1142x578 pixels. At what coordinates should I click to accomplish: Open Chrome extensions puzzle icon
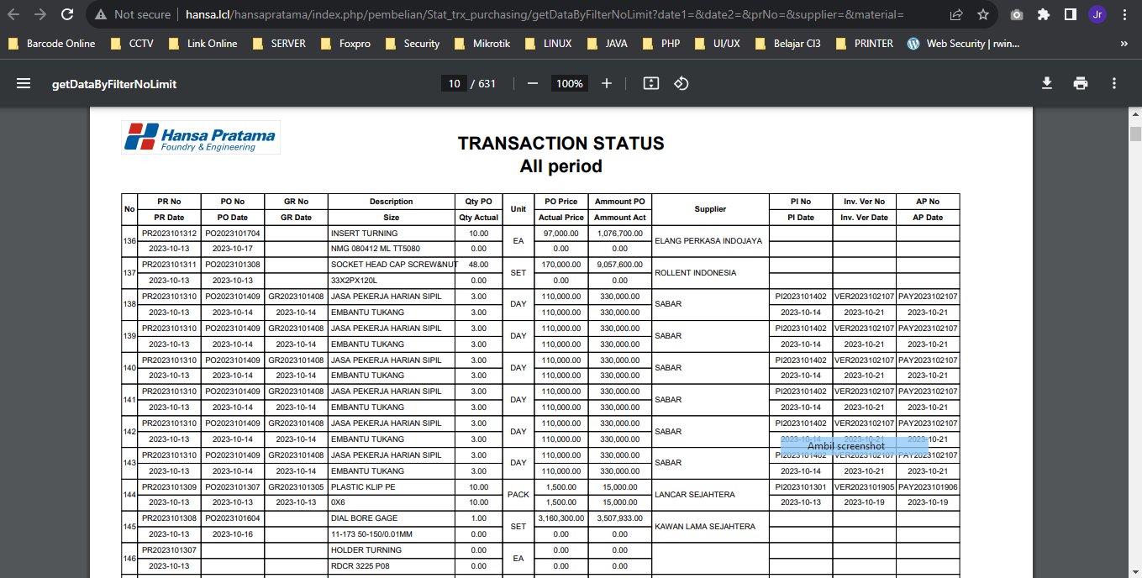click(1044, 14)
